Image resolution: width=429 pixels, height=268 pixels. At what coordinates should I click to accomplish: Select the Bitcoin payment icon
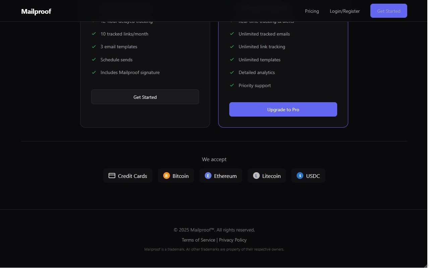[x=167, y=176]
